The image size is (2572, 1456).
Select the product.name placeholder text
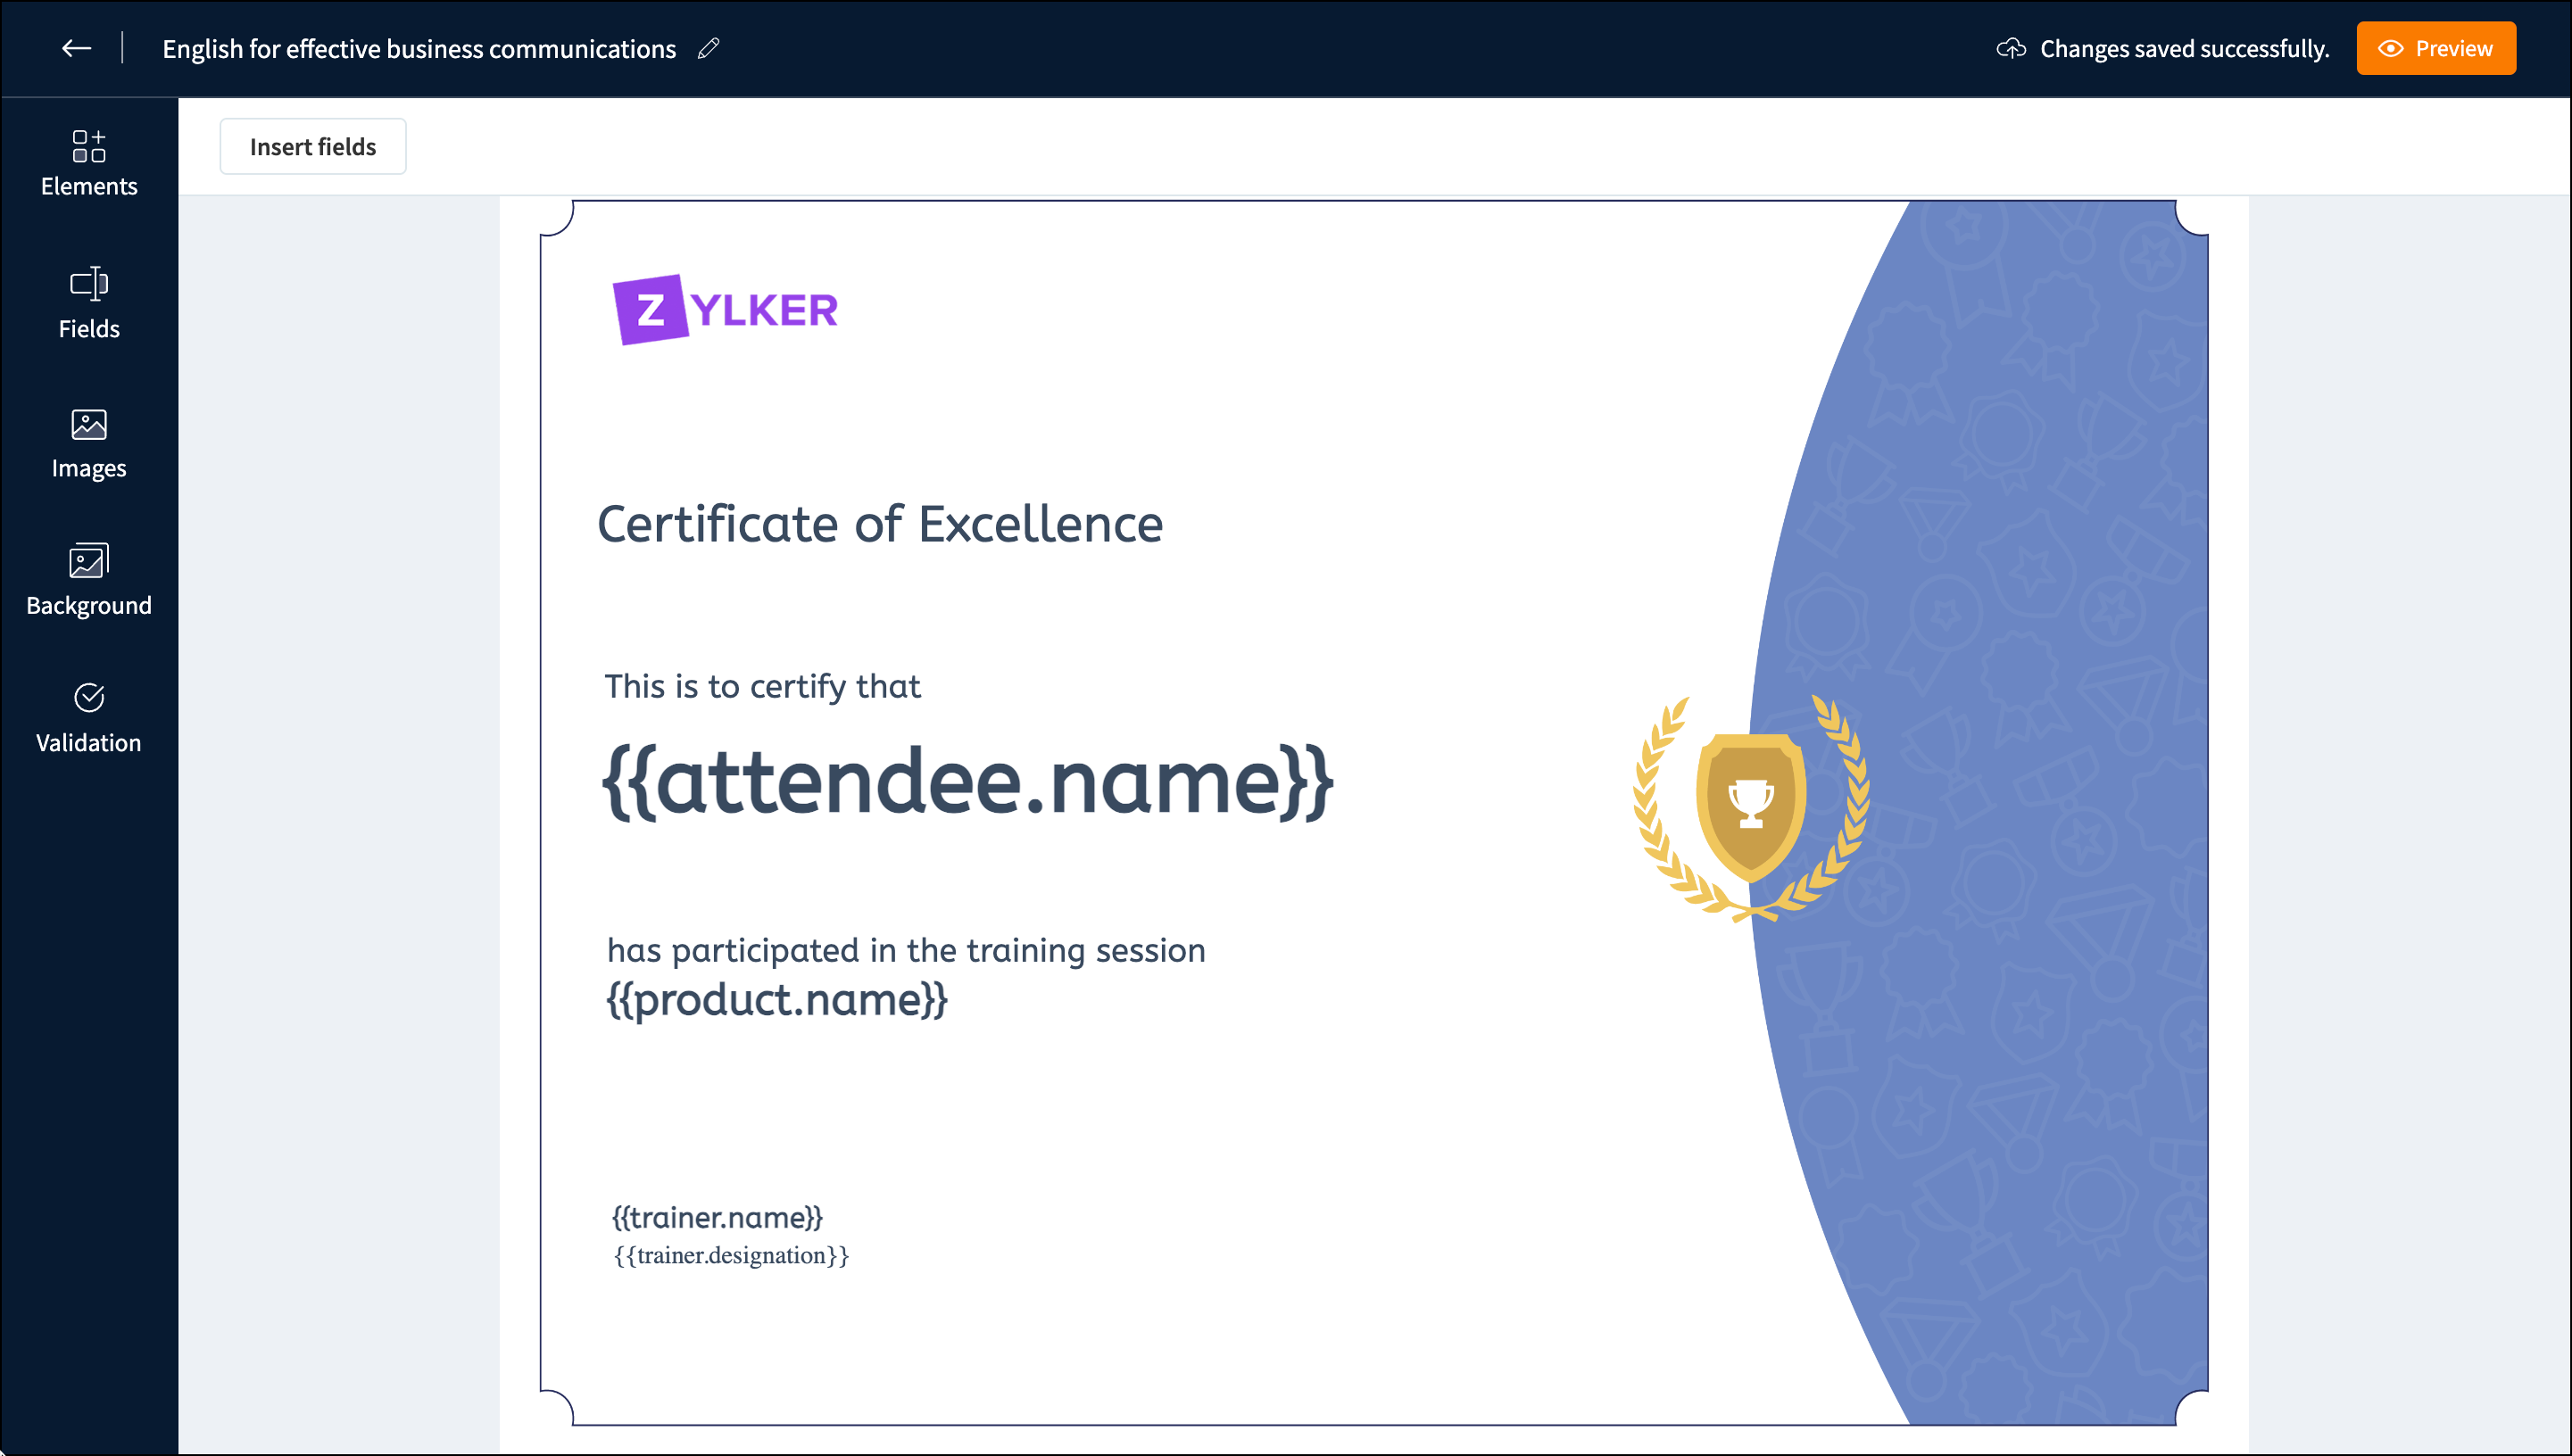(777, 1000)
